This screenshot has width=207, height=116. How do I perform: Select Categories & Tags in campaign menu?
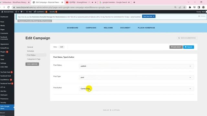(34, 59)
